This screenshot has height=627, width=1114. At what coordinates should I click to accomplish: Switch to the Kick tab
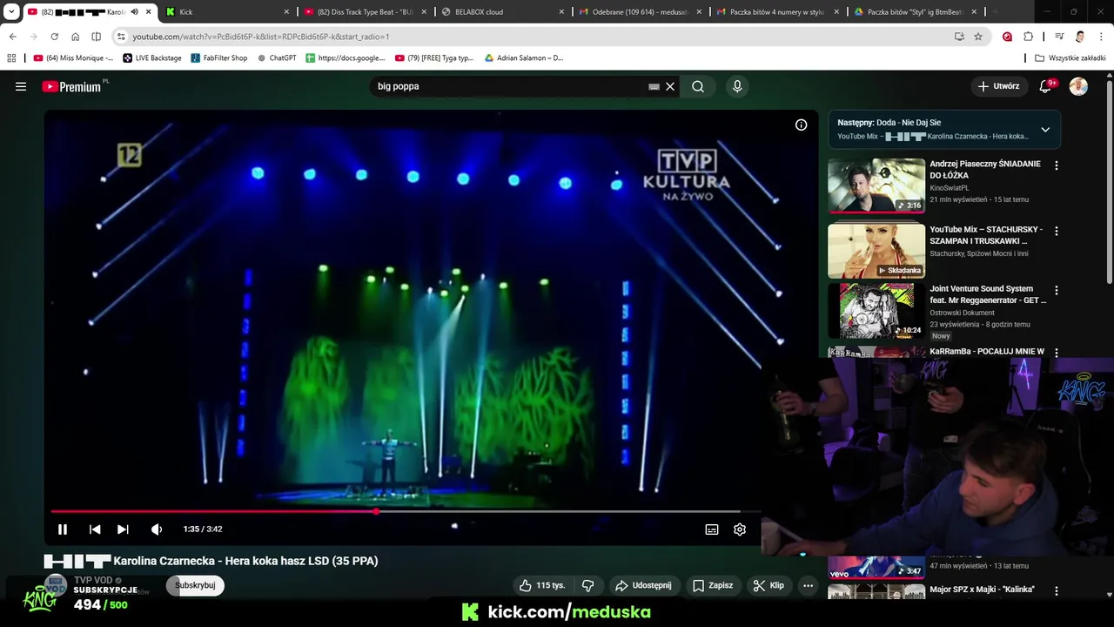tap(228, 12)
